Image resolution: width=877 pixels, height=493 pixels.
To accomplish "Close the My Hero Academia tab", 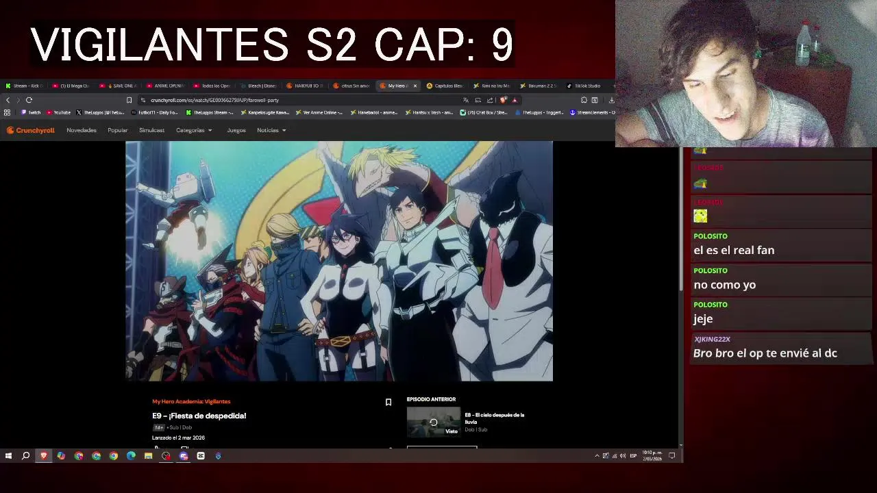I will (415, 86).
